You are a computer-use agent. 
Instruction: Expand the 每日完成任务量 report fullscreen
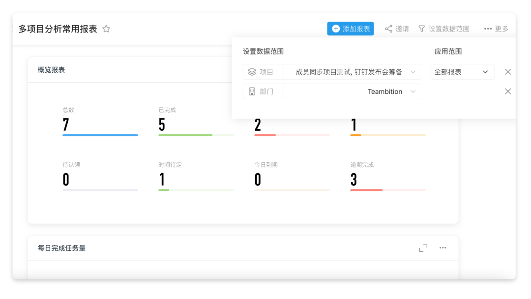[423, 248]
